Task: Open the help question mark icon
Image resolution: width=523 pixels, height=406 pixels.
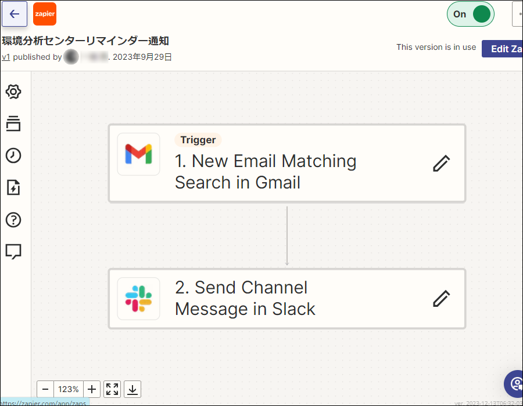Action: click(x=13, y=220)
